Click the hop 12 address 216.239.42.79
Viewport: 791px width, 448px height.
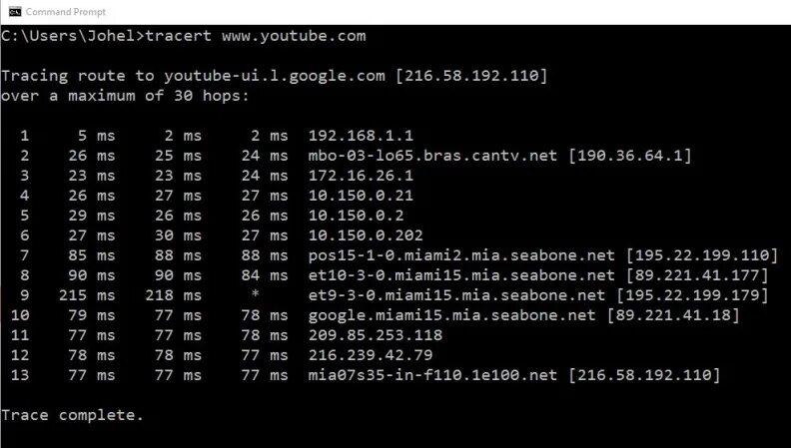pyautogui.click(x=371, y=355)
